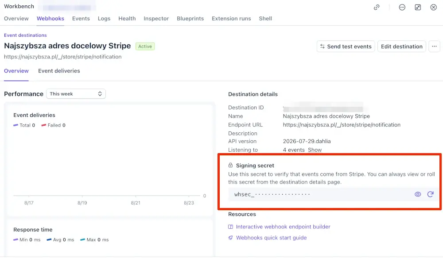Viewport: 443px width, 258px height.
Task: Open Interactive webhook endpoint builder link
Action: 283,227
